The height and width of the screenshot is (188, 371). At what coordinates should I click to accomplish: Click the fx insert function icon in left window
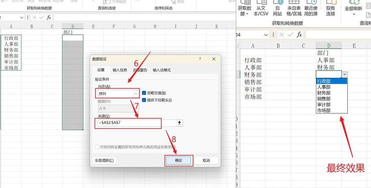pos(49,17)
